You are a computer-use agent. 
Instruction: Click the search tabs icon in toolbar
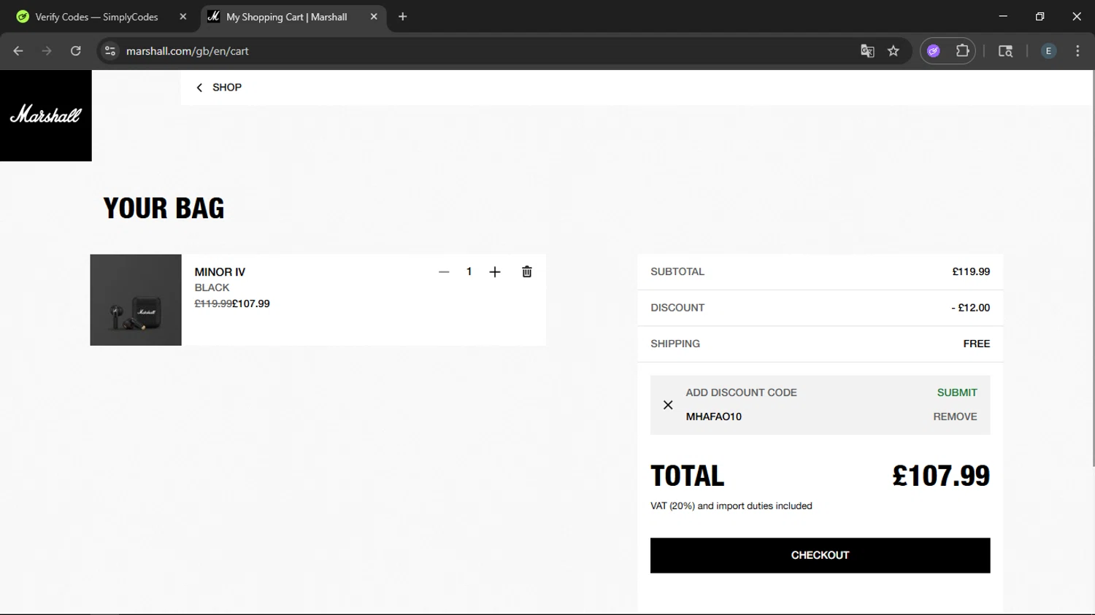pos(1005,51)
